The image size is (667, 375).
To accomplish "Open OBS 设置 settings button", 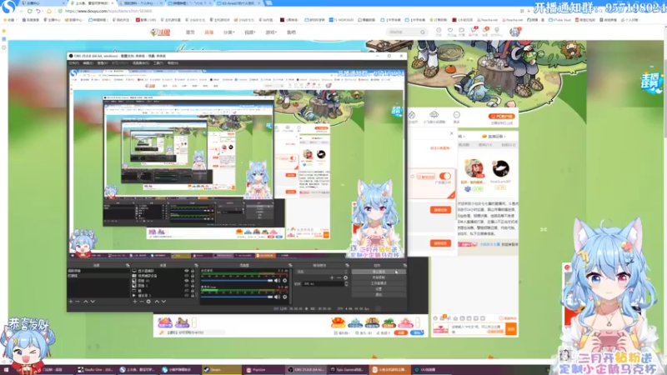I will click(x=379, y=288).
